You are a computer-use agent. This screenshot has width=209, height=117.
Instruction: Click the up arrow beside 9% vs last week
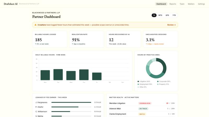[x=36, y=44]
